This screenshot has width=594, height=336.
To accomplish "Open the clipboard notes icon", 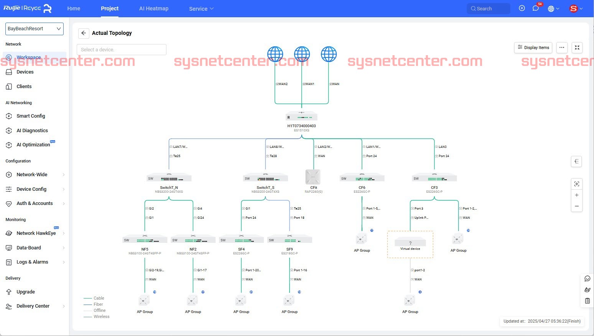I will pos(587,301).
